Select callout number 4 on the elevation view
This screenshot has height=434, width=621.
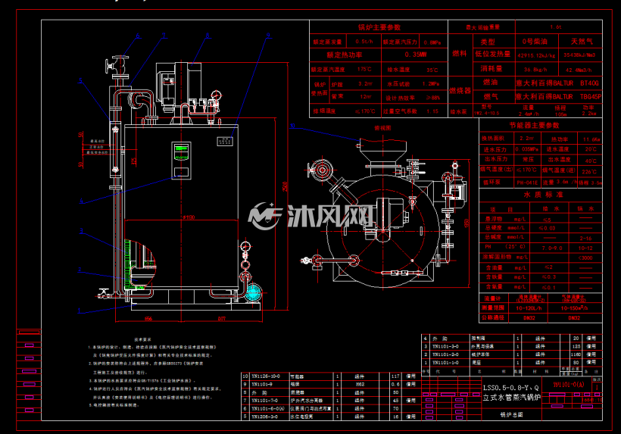point(81,201)
